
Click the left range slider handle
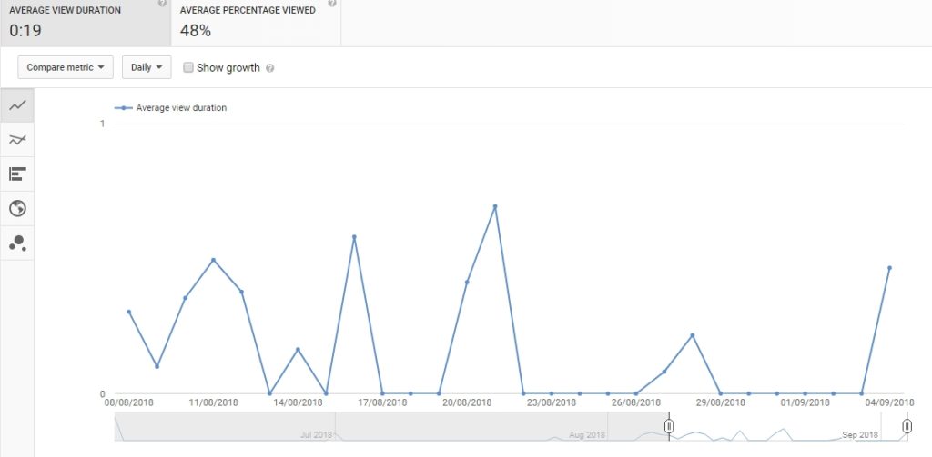click(669, 425)
